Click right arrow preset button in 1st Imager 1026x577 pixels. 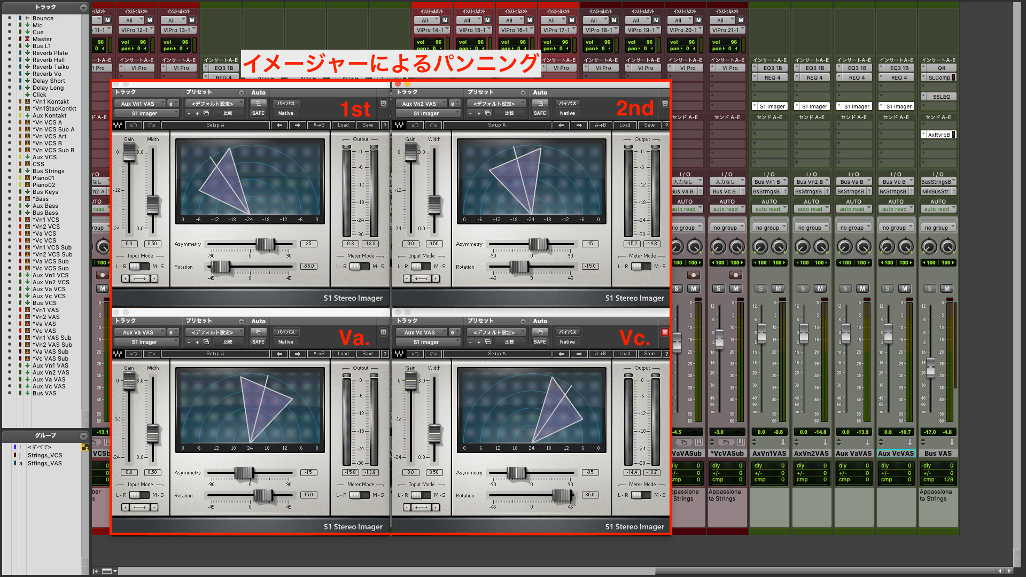click(x=298, y=126)
